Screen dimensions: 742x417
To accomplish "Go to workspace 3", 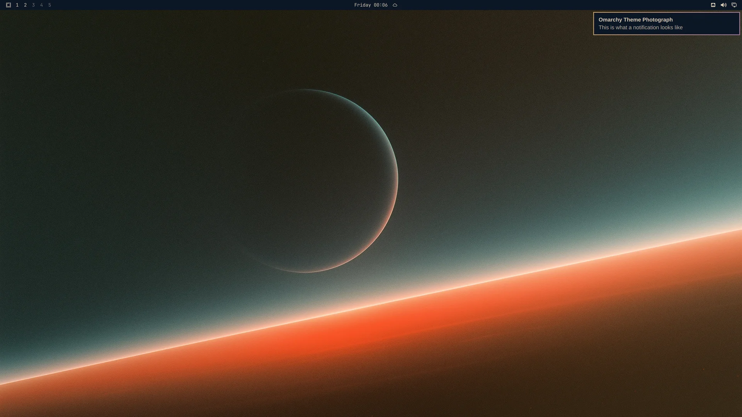I will (33, 5).
